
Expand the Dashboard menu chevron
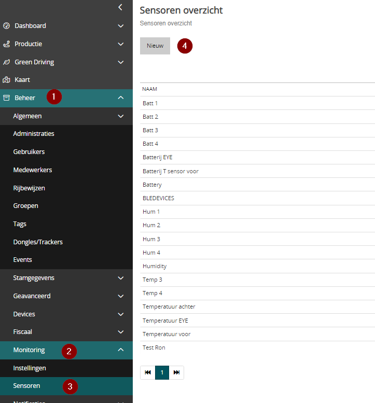pyautogui.click(x=120, y=26)
